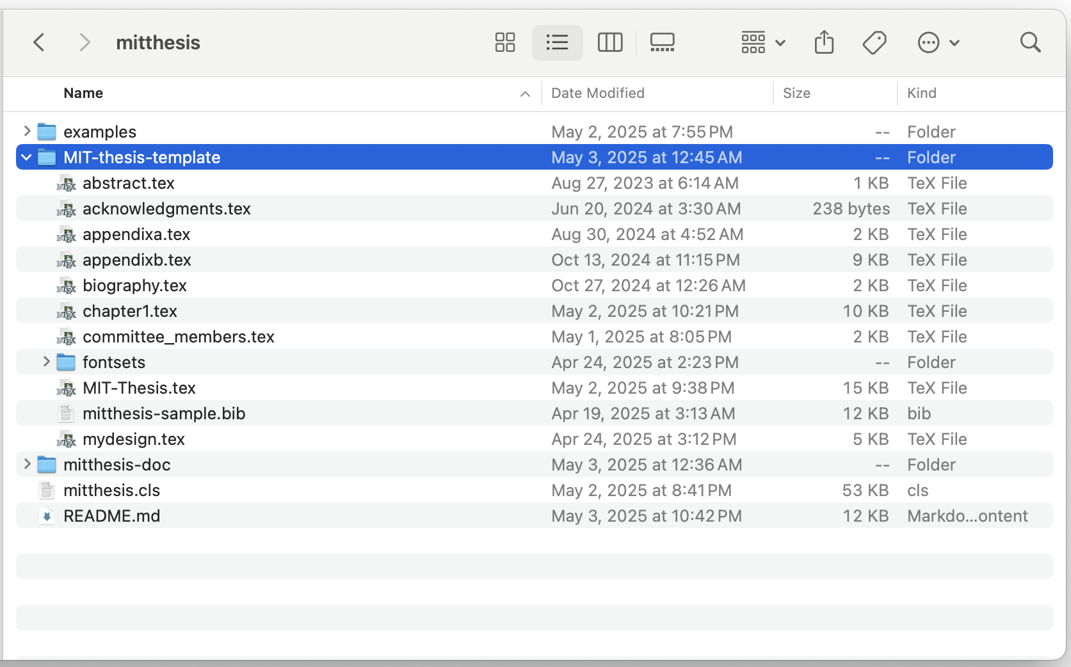Select the fontsets folder icon
Image resolution: width=1071 pixels, height=667 pixels.
(x=66, y=362)
